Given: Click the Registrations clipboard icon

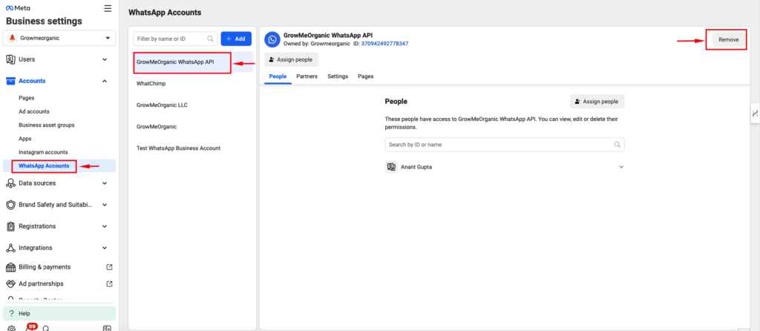Looking at the screenshot, I should coord(10,226).
